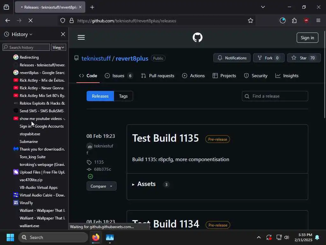This screenshot has width=326, height=245.
Task: Open the GitHub hamburger navigation menu
Action: [81, 37]
